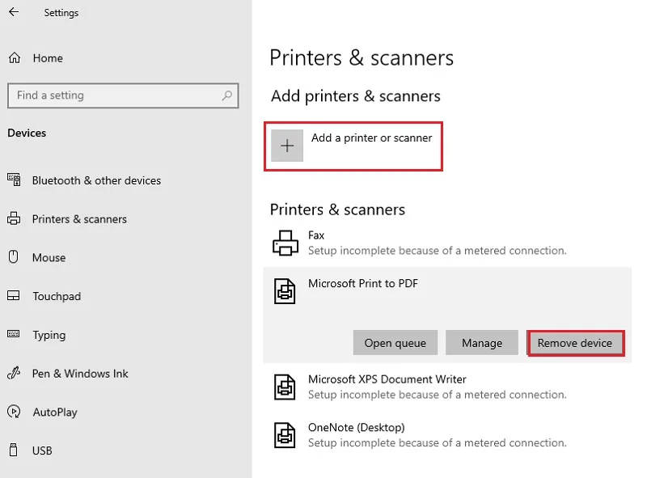The width and height of the screenshot is (647, 478).
Task: Click the Fax printer icon
Action: 285,243
